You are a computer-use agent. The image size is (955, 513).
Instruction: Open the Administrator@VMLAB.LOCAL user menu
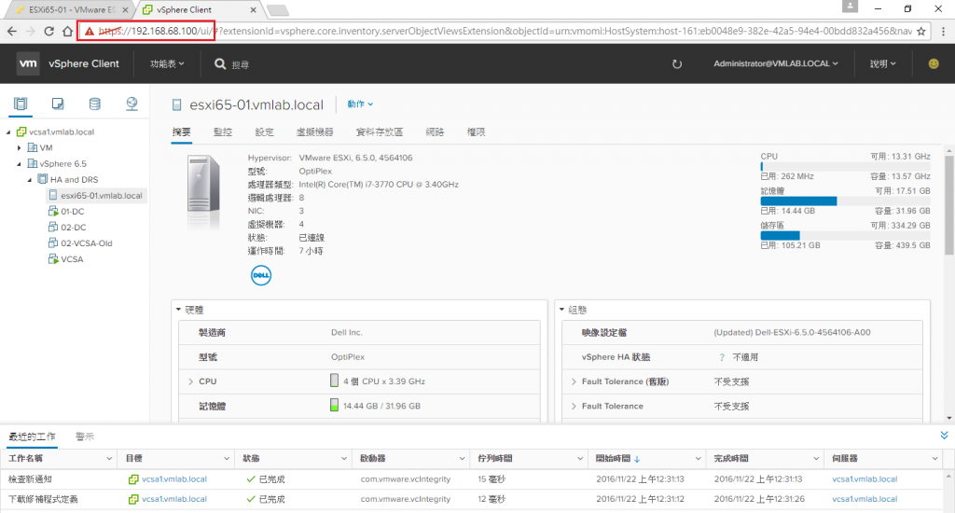(776, 63)
